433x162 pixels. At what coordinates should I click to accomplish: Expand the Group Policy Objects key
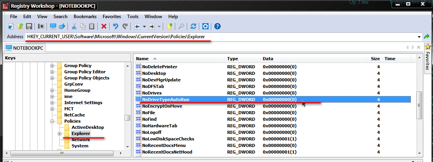[52, 78]
